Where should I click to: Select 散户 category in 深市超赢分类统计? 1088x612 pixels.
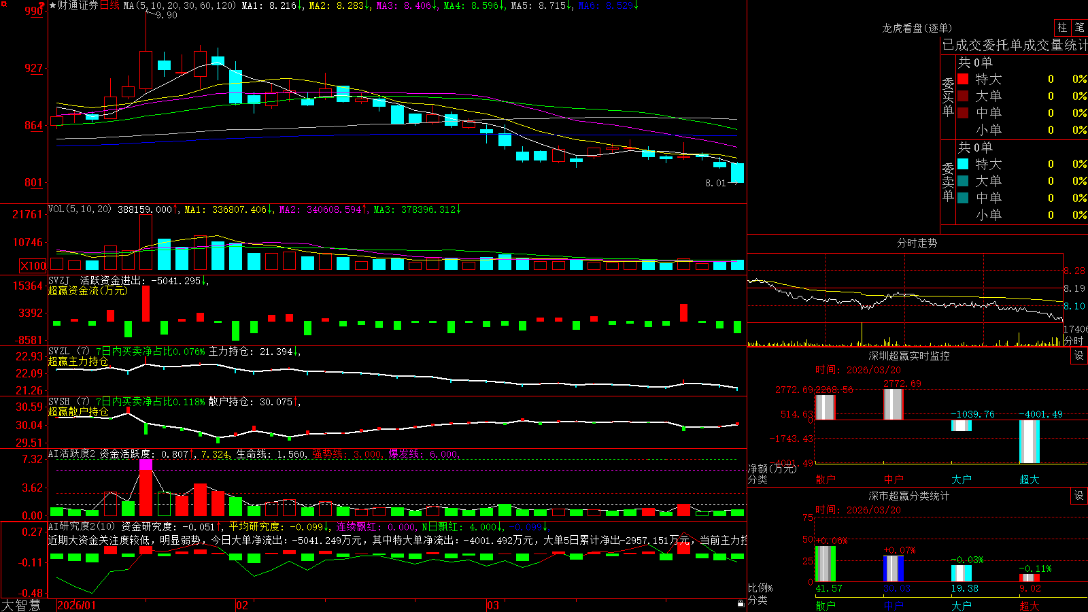pos(826,605)
